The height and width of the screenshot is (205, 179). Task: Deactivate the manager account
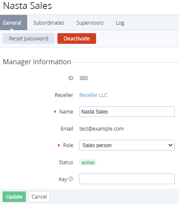[77, 39]
